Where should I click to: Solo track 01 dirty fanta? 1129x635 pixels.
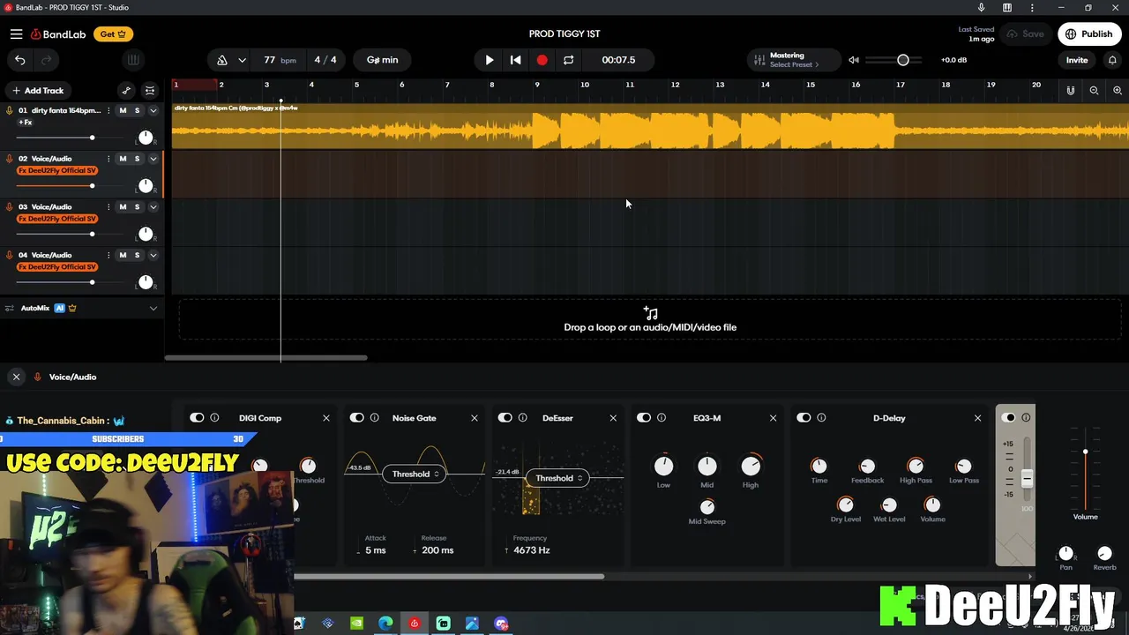point(137,110)
